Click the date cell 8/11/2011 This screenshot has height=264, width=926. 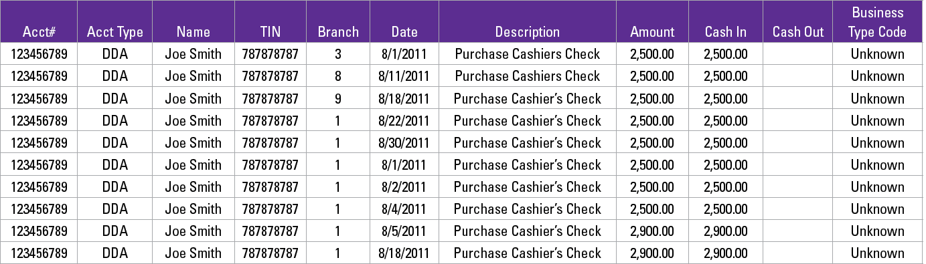click(x=404, y=76)
